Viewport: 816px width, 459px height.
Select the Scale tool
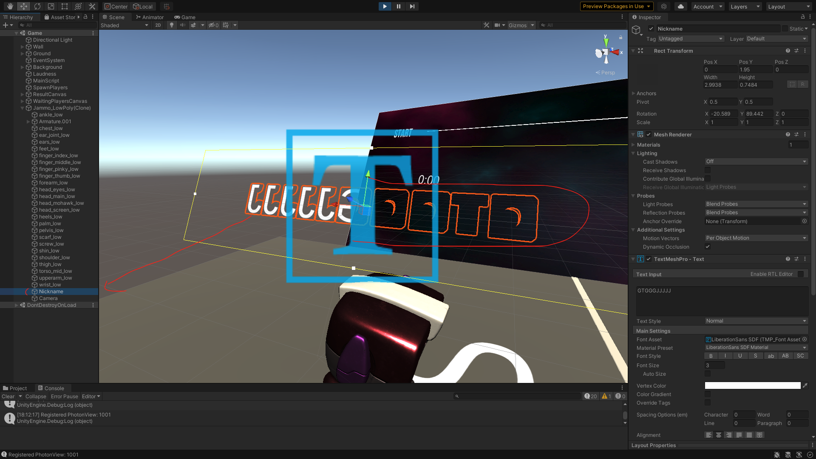(x=51, y=6)
